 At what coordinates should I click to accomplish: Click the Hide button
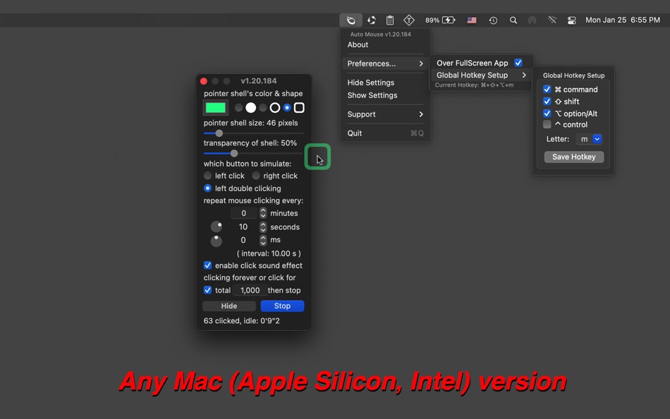229,306
